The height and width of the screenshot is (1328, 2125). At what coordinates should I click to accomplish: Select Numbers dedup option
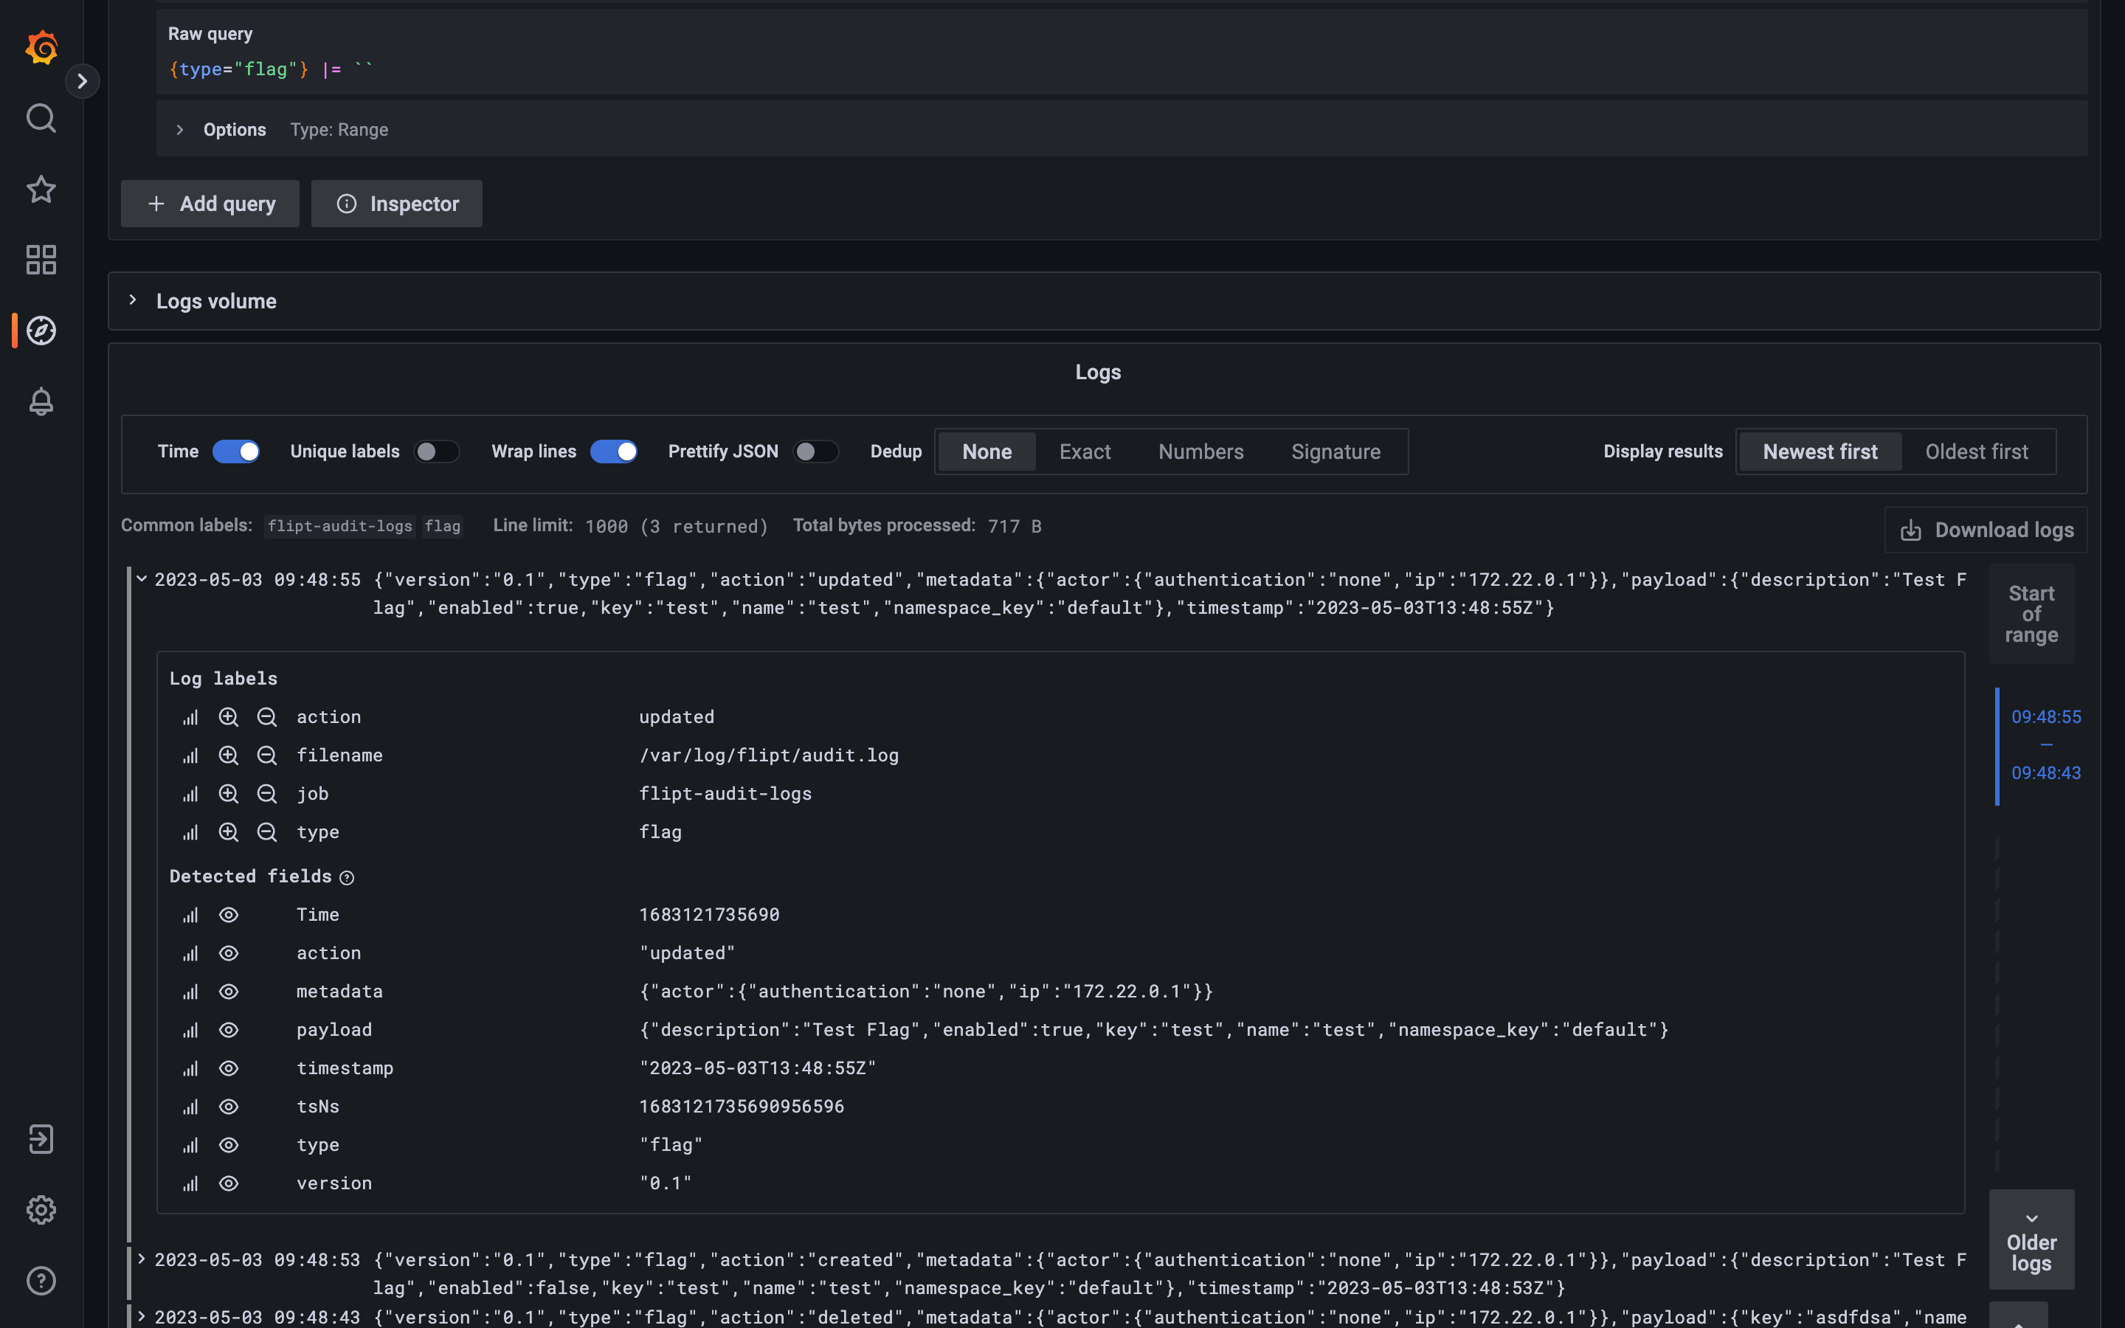coord(1200,452)
